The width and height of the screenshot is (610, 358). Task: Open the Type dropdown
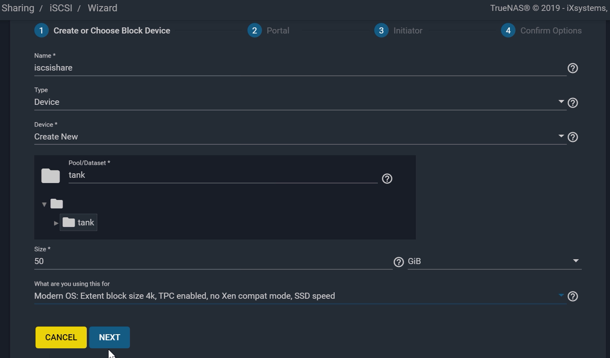(300, 102)
